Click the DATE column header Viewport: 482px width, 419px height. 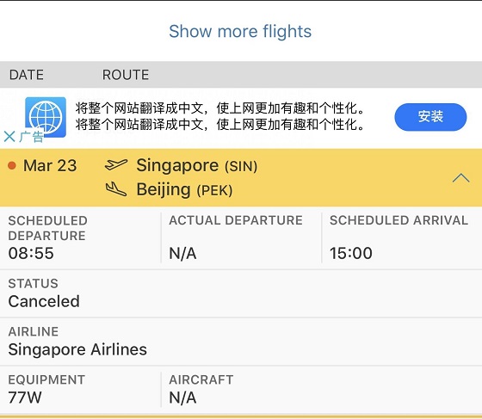click(27, 75)
